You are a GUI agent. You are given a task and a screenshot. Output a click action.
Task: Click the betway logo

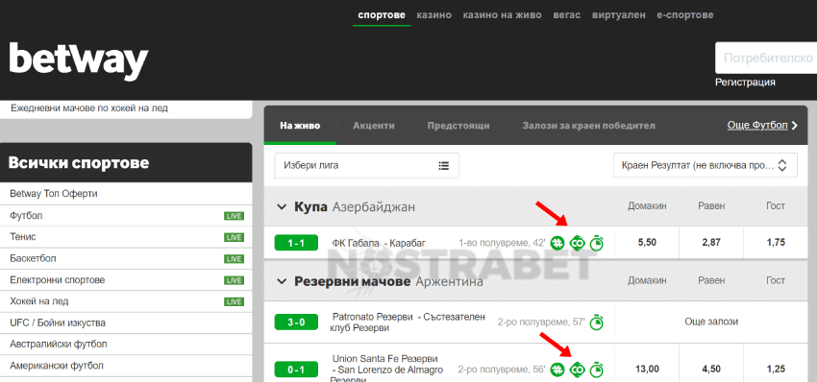(x=79, y=61)
